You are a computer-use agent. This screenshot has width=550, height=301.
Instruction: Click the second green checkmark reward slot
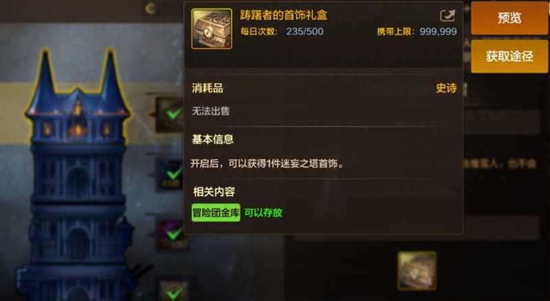coord(171,174)
